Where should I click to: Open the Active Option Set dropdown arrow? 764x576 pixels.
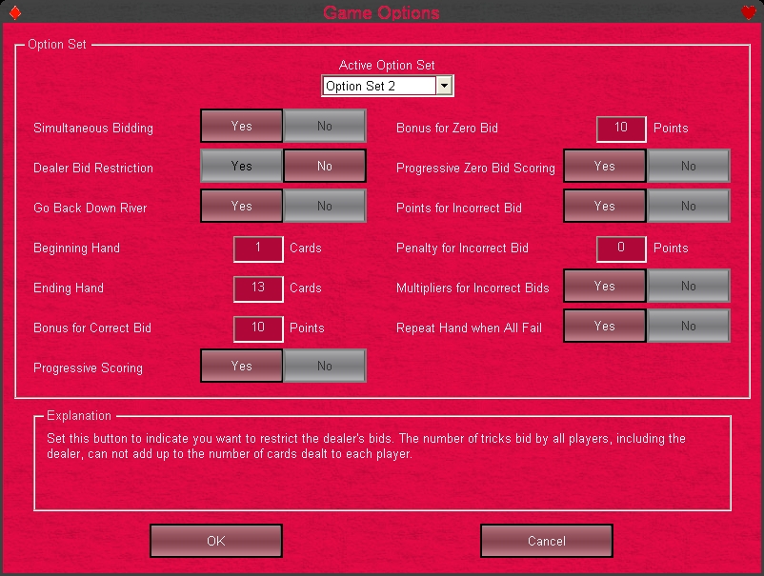click(x=444, y=86)
